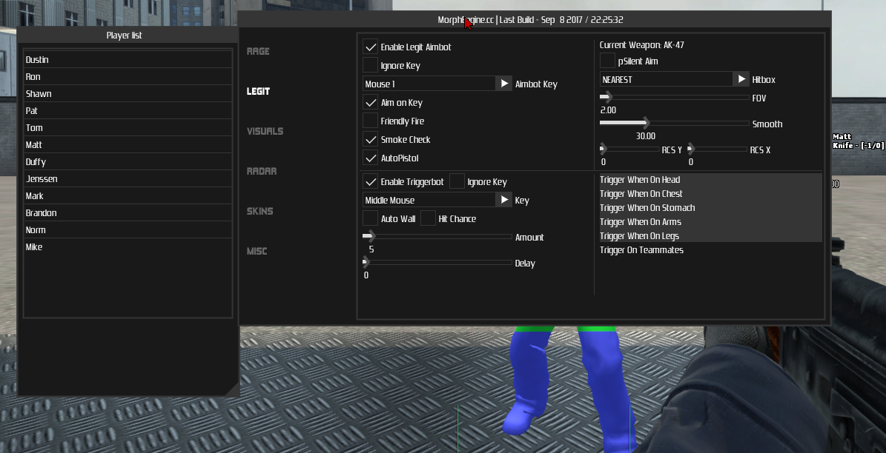Click the Player list resize grip corner
Image resolution: width=886 pixels, height=453 pixels.
234,390
